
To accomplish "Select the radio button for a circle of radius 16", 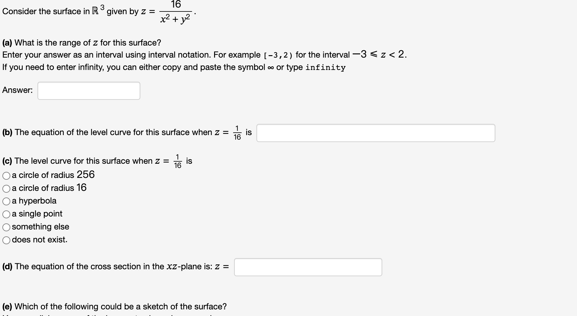I will (x=6, y=188).
